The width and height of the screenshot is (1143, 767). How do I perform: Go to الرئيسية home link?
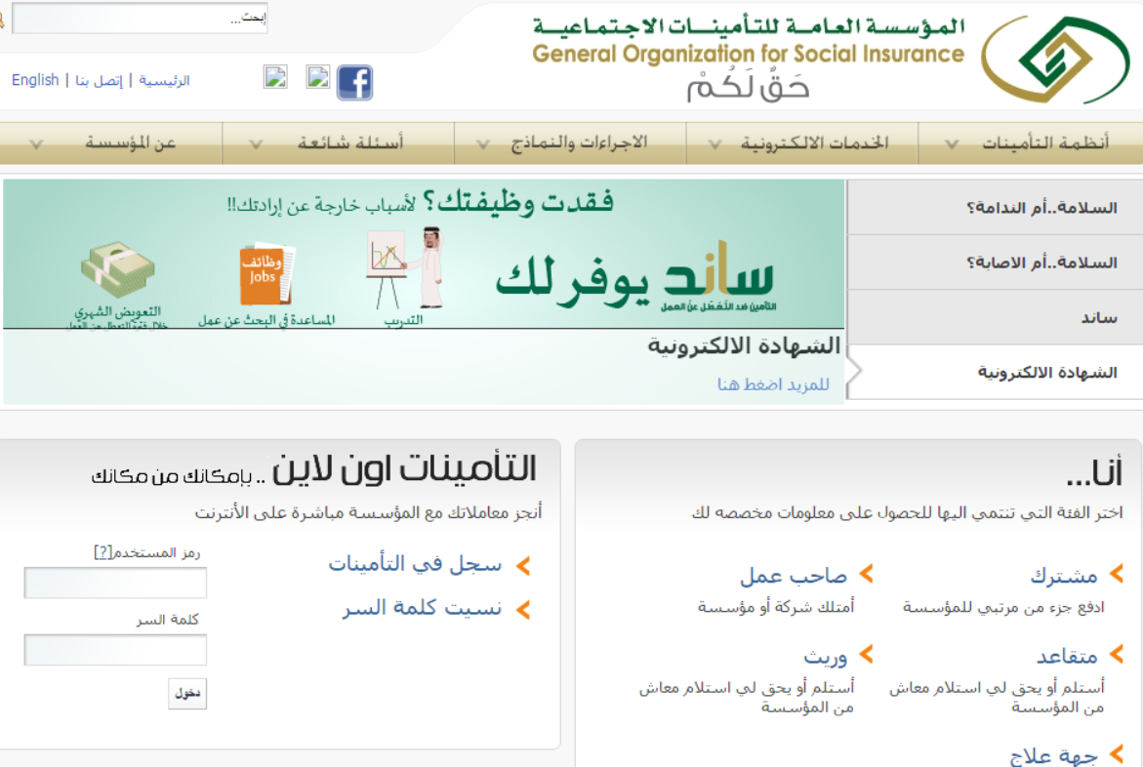[x=164, y=80]
